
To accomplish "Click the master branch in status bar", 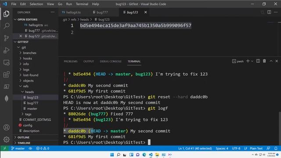I will pyautogui.click(x=18, y=148).
